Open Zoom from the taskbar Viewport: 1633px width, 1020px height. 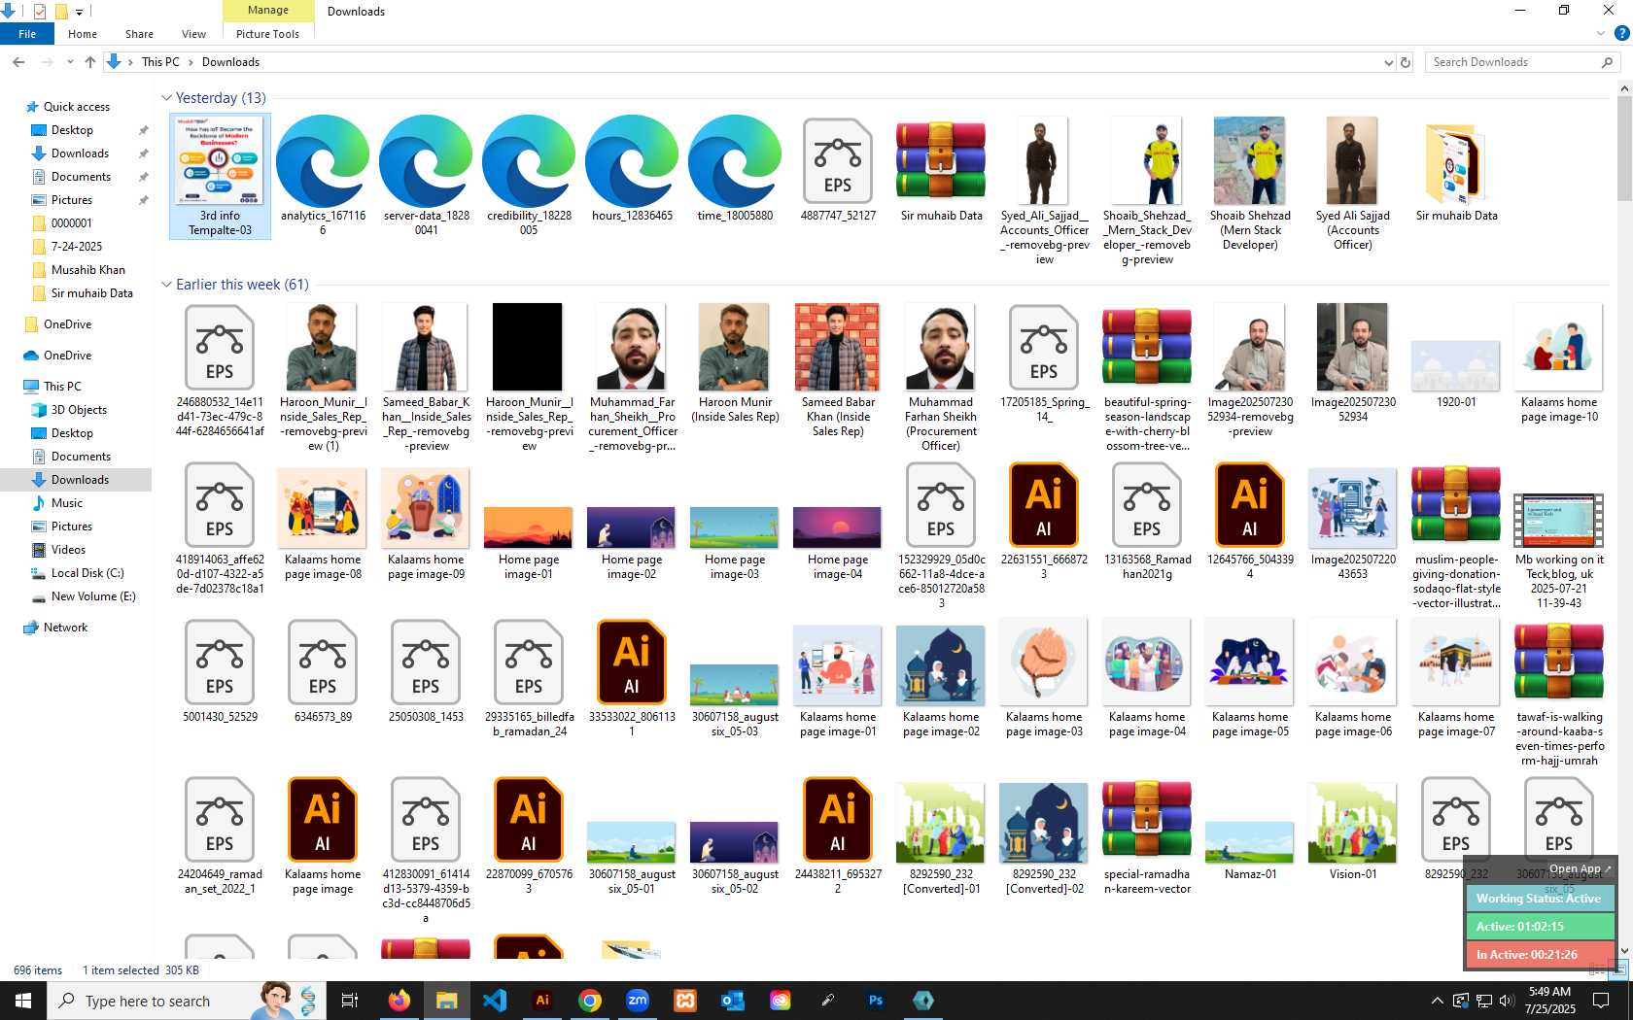coord(638,1001)
